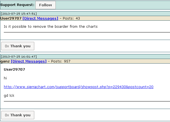170x122 pixels.
Task: Click the 'gd lck' text
Action: pyautogui.click(x=9, y=95)
